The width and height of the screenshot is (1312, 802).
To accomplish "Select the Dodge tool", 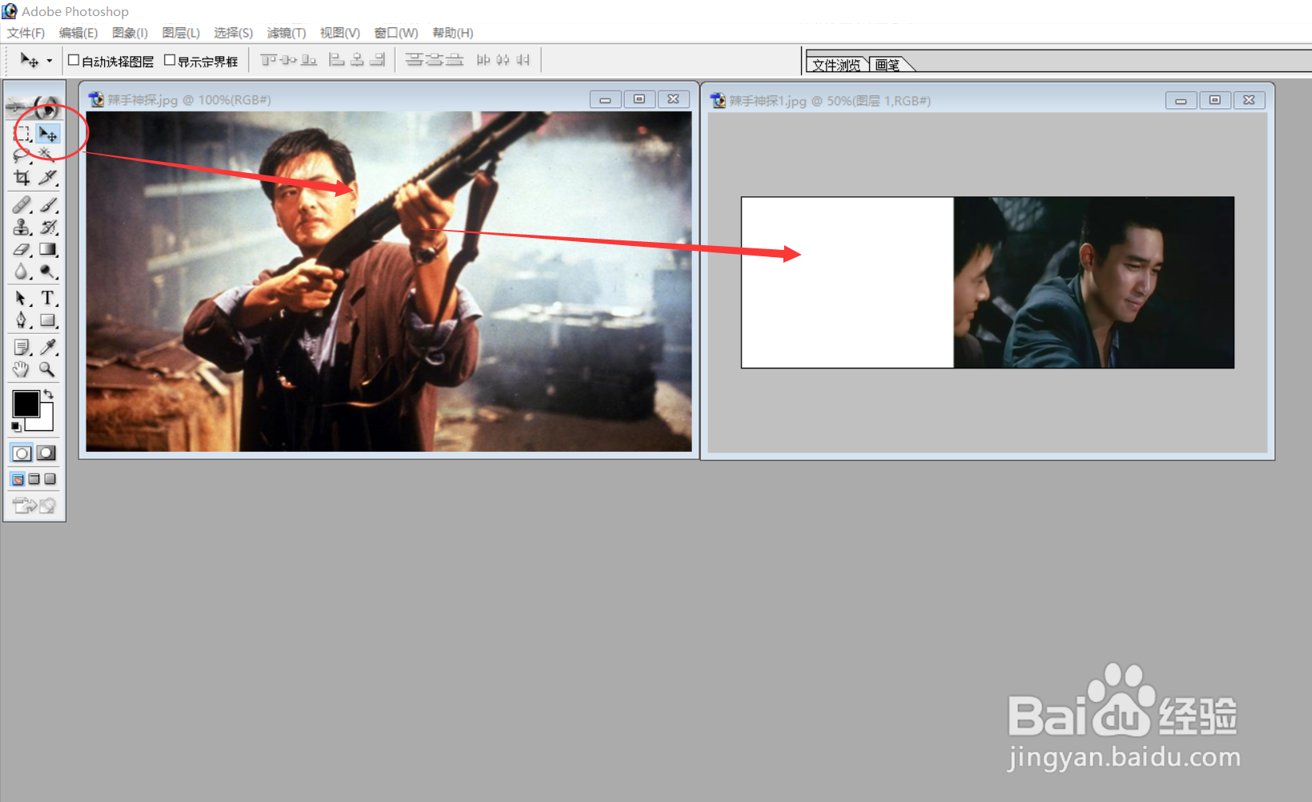I will (x=48, y=272).
